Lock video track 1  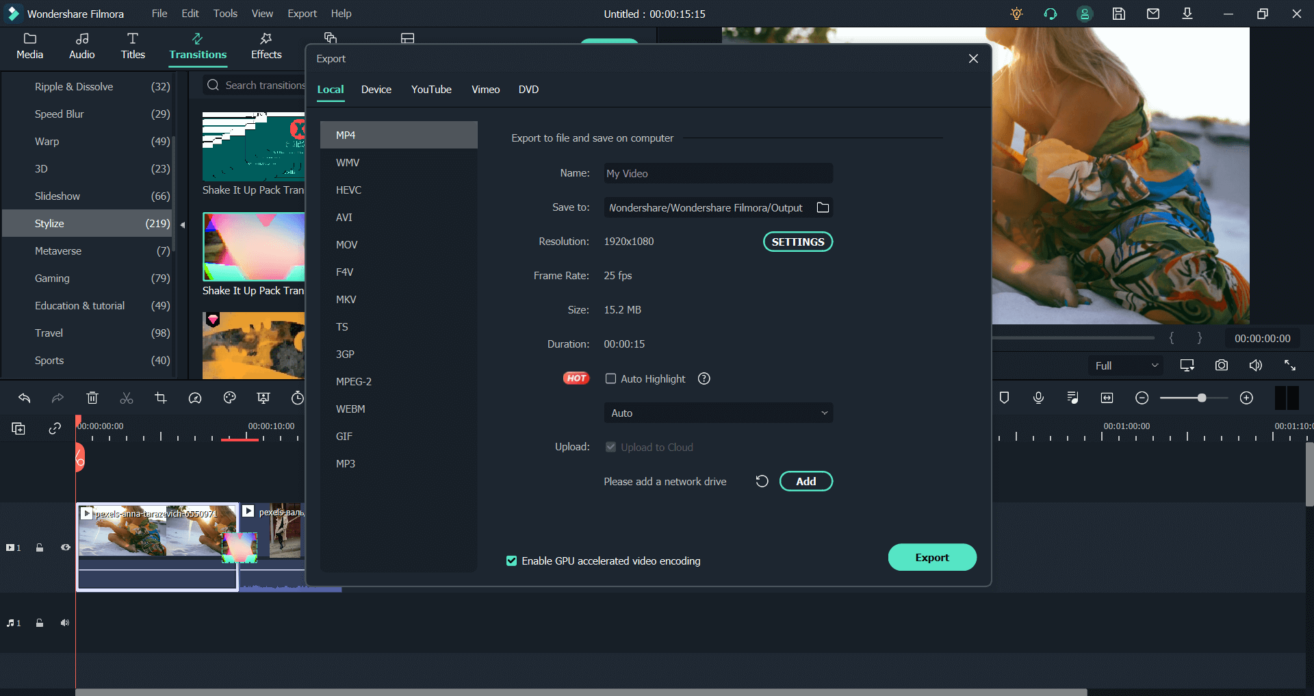(40, 547)
